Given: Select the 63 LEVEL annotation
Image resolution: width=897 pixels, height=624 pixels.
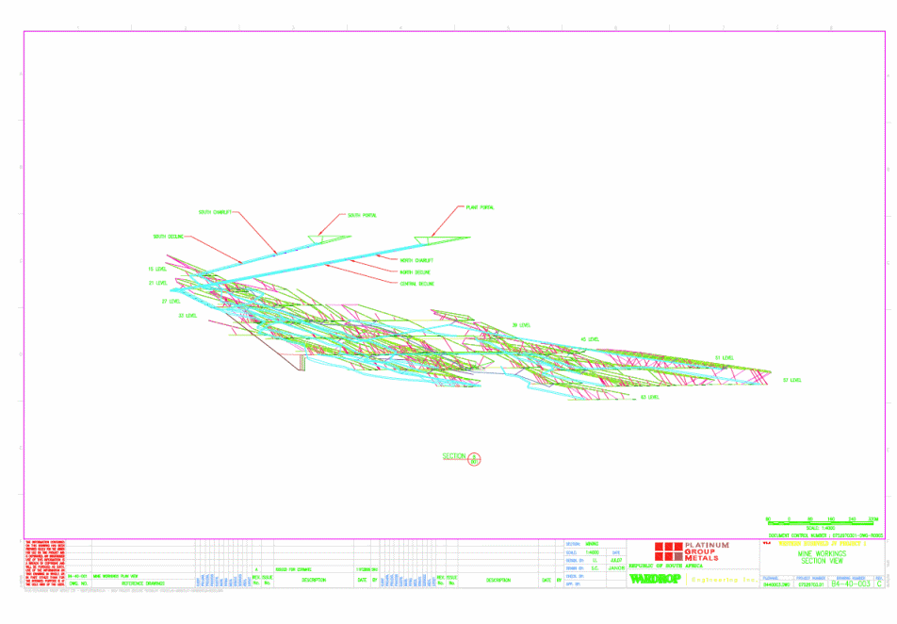Looking at the screenshot, I should (x=650, y=397).
